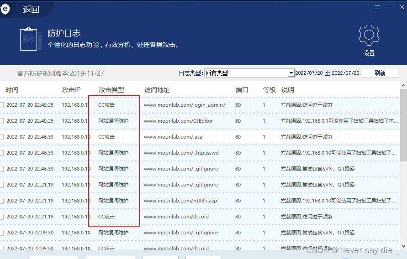This screenshot has height=259, width=407.
Task: Sort by the 端口 column header
Action: tap(242, 90)
